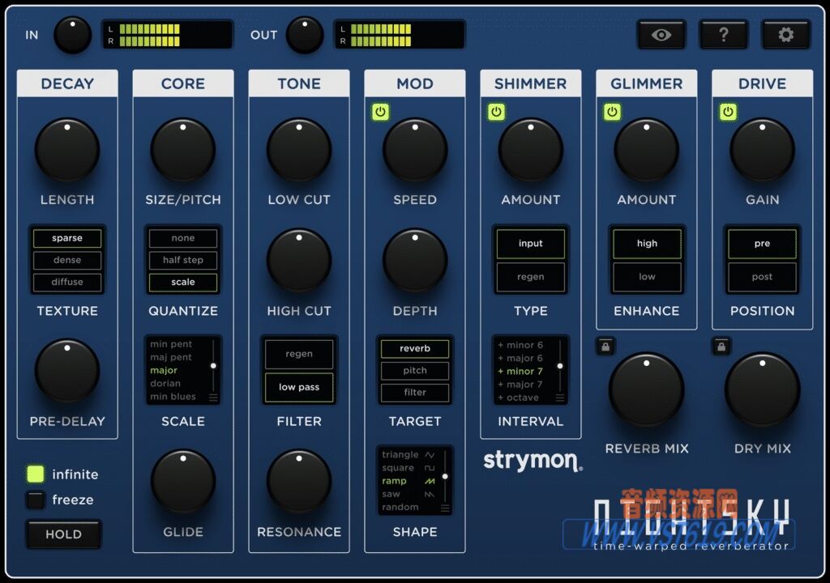
Task: Disable the DRIVE section power toggle
Action: (x=728, y=112)
